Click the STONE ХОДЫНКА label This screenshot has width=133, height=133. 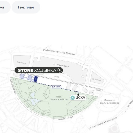(39, 70)
